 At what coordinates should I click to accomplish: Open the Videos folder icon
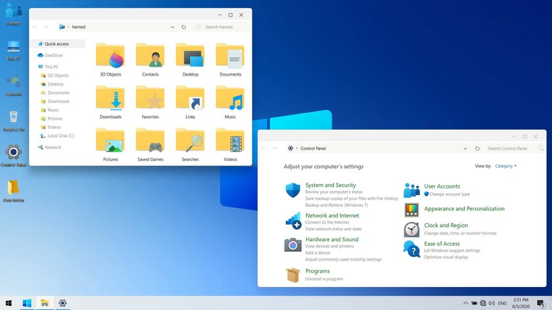point(230,142)
